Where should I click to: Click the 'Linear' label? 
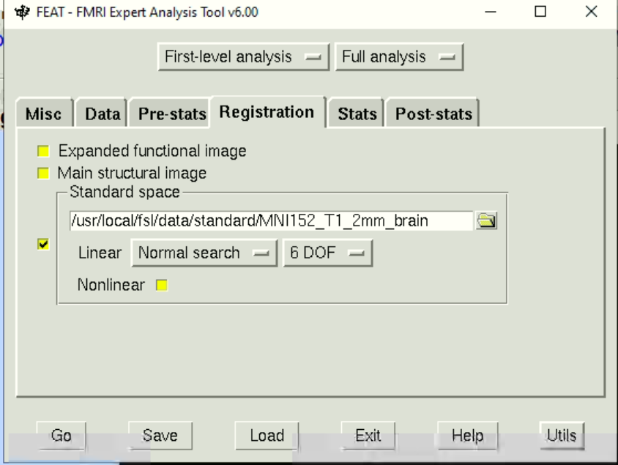click(x=100, y=253)
